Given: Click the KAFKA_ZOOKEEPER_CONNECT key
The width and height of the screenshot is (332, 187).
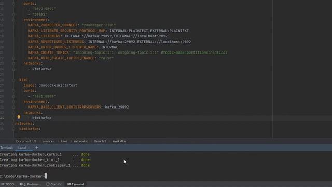Looking at the screenshot, I should tap(53, 25).
